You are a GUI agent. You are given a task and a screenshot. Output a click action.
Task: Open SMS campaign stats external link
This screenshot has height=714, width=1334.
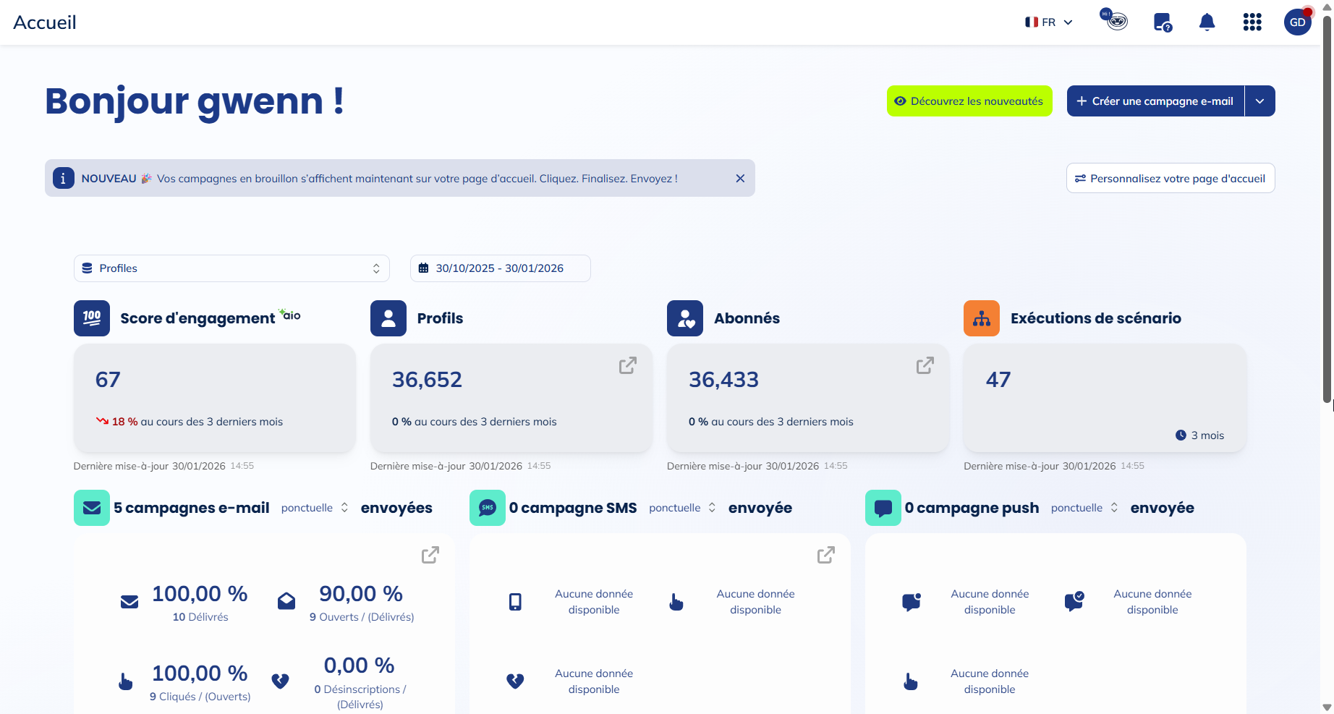tap(825, 555)
